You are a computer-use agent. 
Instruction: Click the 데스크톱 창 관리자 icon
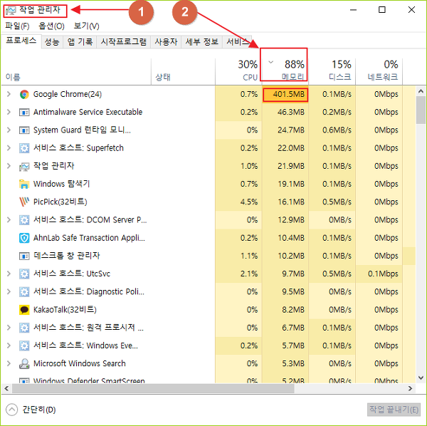[x=24, y=256]
